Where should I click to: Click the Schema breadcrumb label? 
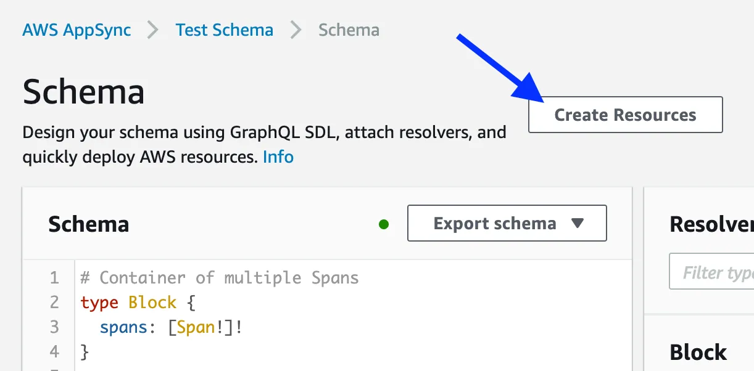point(349,29)
